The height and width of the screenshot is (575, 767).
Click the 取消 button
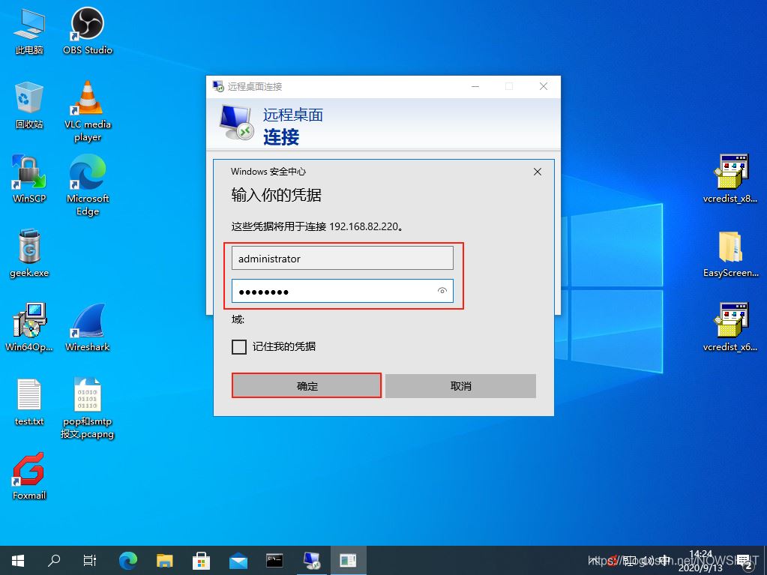pos(460,386)
